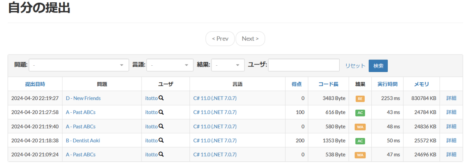Sort by メモリ column header
Image resolution: width=468 pixels, height=166 pixels.
point(422,84)
